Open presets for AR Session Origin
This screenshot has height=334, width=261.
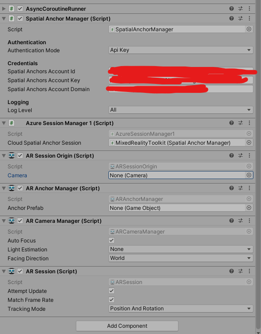coord(240,155)
